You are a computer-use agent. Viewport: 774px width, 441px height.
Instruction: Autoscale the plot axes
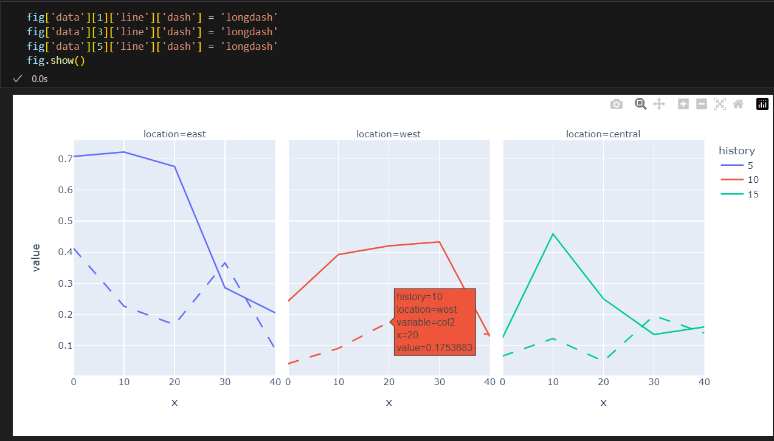tap(720, 104)
